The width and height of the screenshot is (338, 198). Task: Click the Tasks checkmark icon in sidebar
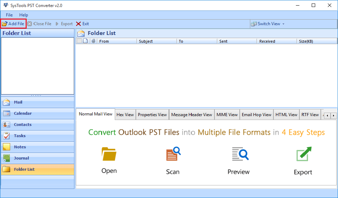(6, 136)
